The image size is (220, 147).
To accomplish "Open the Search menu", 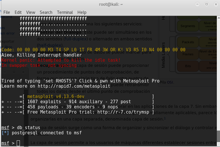I will click(46, 12).
